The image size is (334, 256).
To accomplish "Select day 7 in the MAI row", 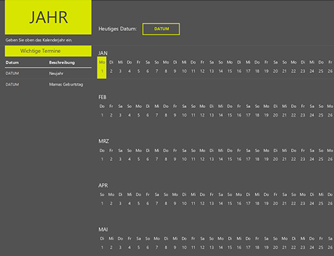I will 157,247.
